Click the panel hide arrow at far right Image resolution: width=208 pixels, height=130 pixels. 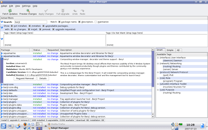(x=207, y=126)
